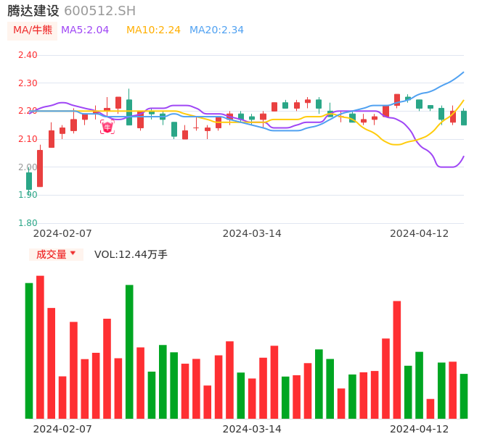
Task: Click the VOL:12.44万手 volume readout
Action: point(131,254)
